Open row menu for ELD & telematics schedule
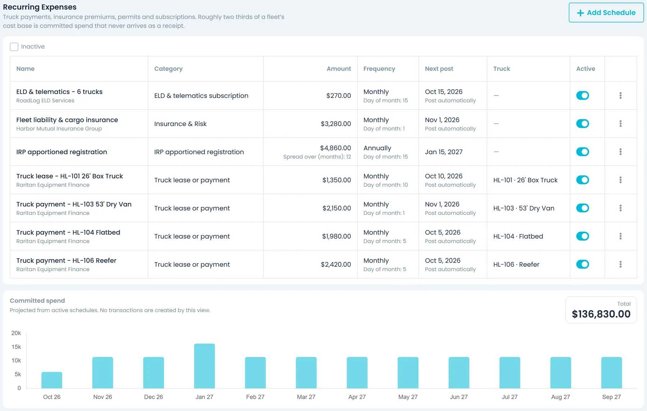Viewport: 647px width, 411px height. click(x=620, y=95)
